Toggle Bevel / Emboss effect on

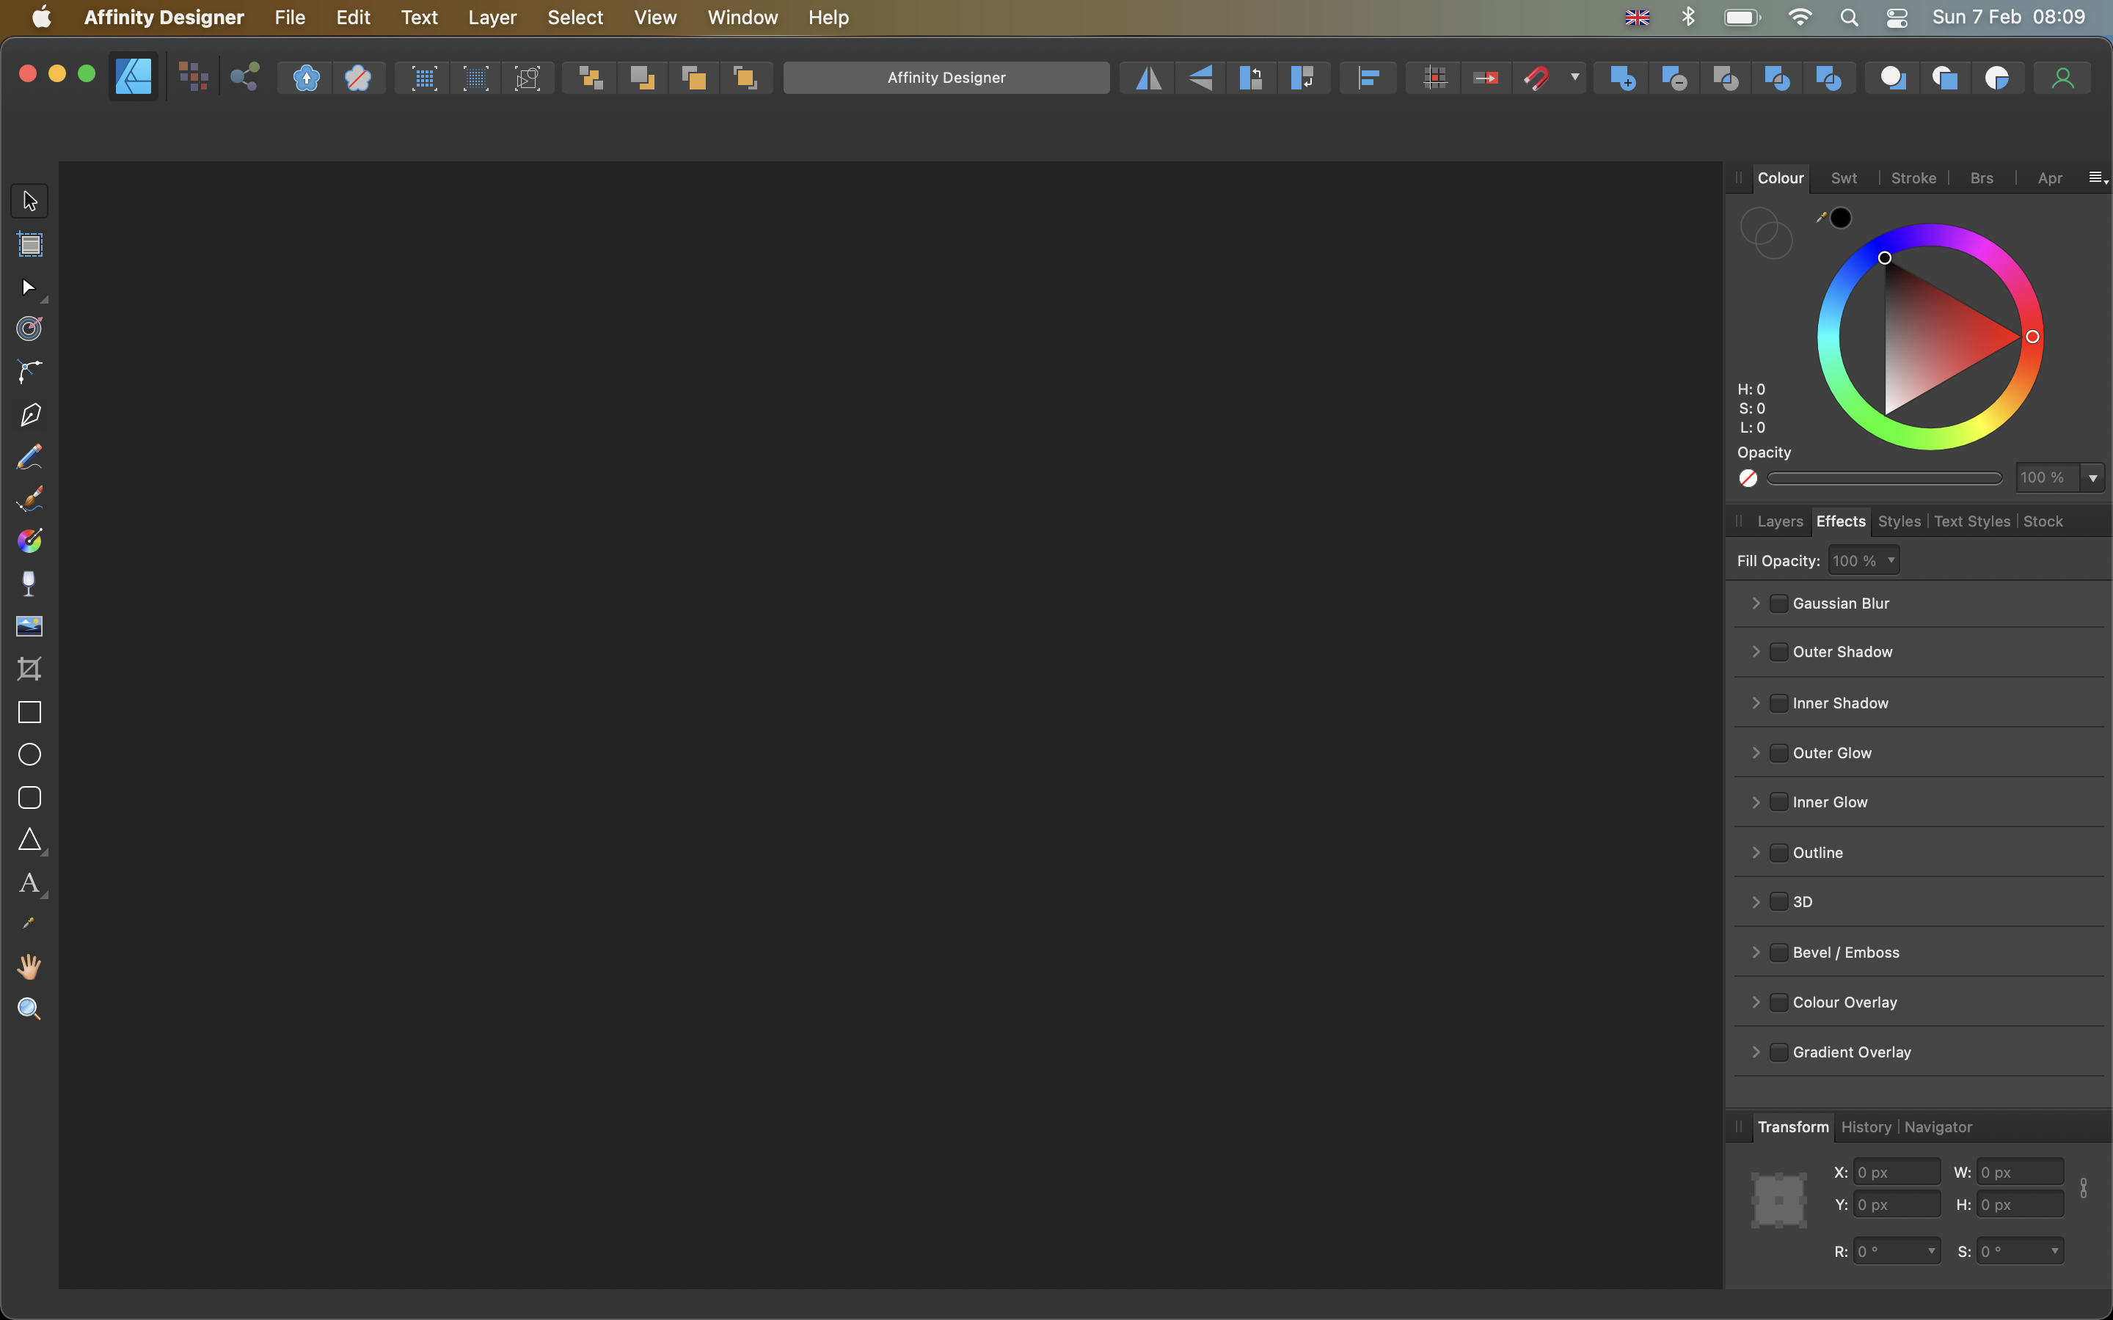(x=1777, y=950)
